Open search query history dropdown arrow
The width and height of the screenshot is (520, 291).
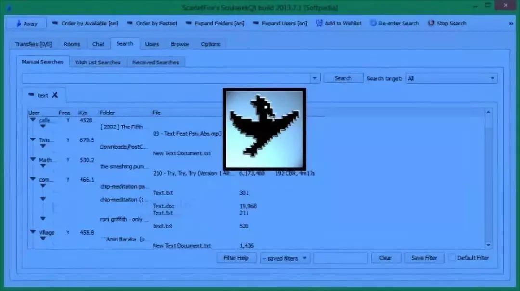click(x=314, y=78)
